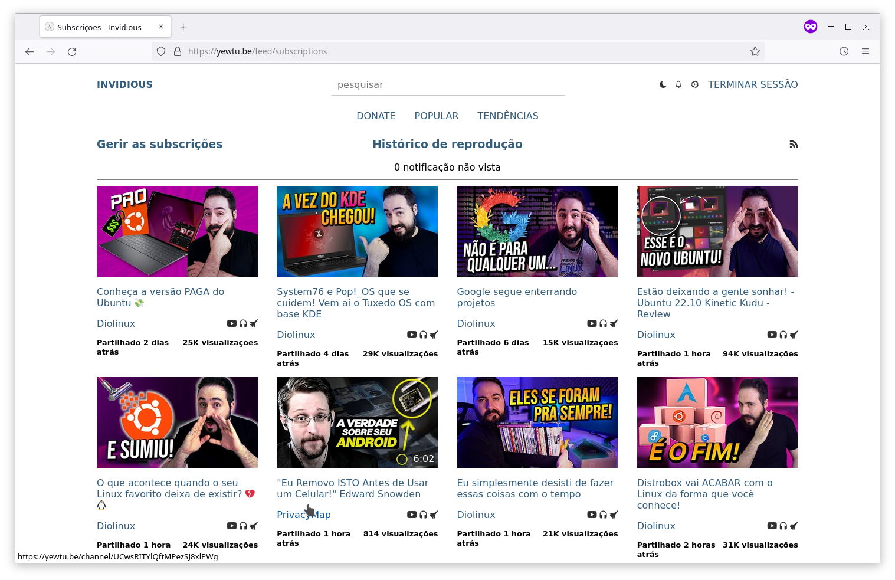
Task: Switch to listen-only for Distrobox vai ACABAR video
Action: coord(783,526)
